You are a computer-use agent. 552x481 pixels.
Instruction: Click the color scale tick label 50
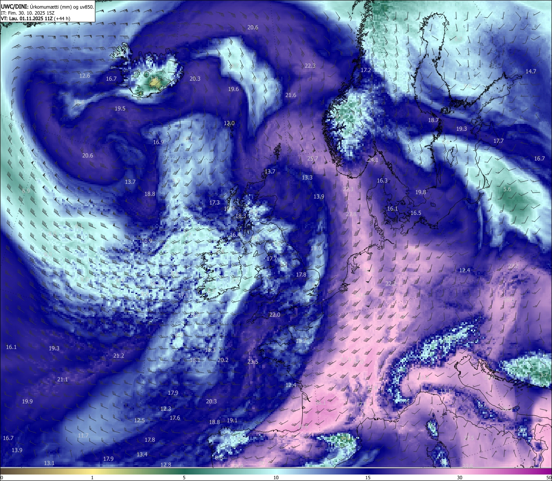tap(549, 478)
